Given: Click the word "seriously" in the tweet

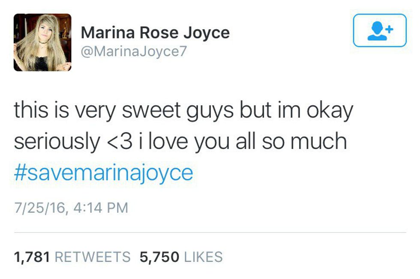Looking at the screenshot, I should coord(56,142).
